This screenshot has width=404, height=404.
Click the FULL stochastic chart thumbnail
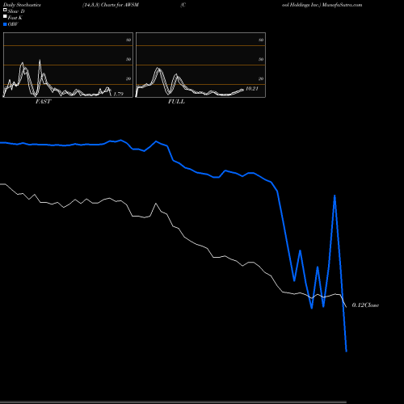click(200, 65)
